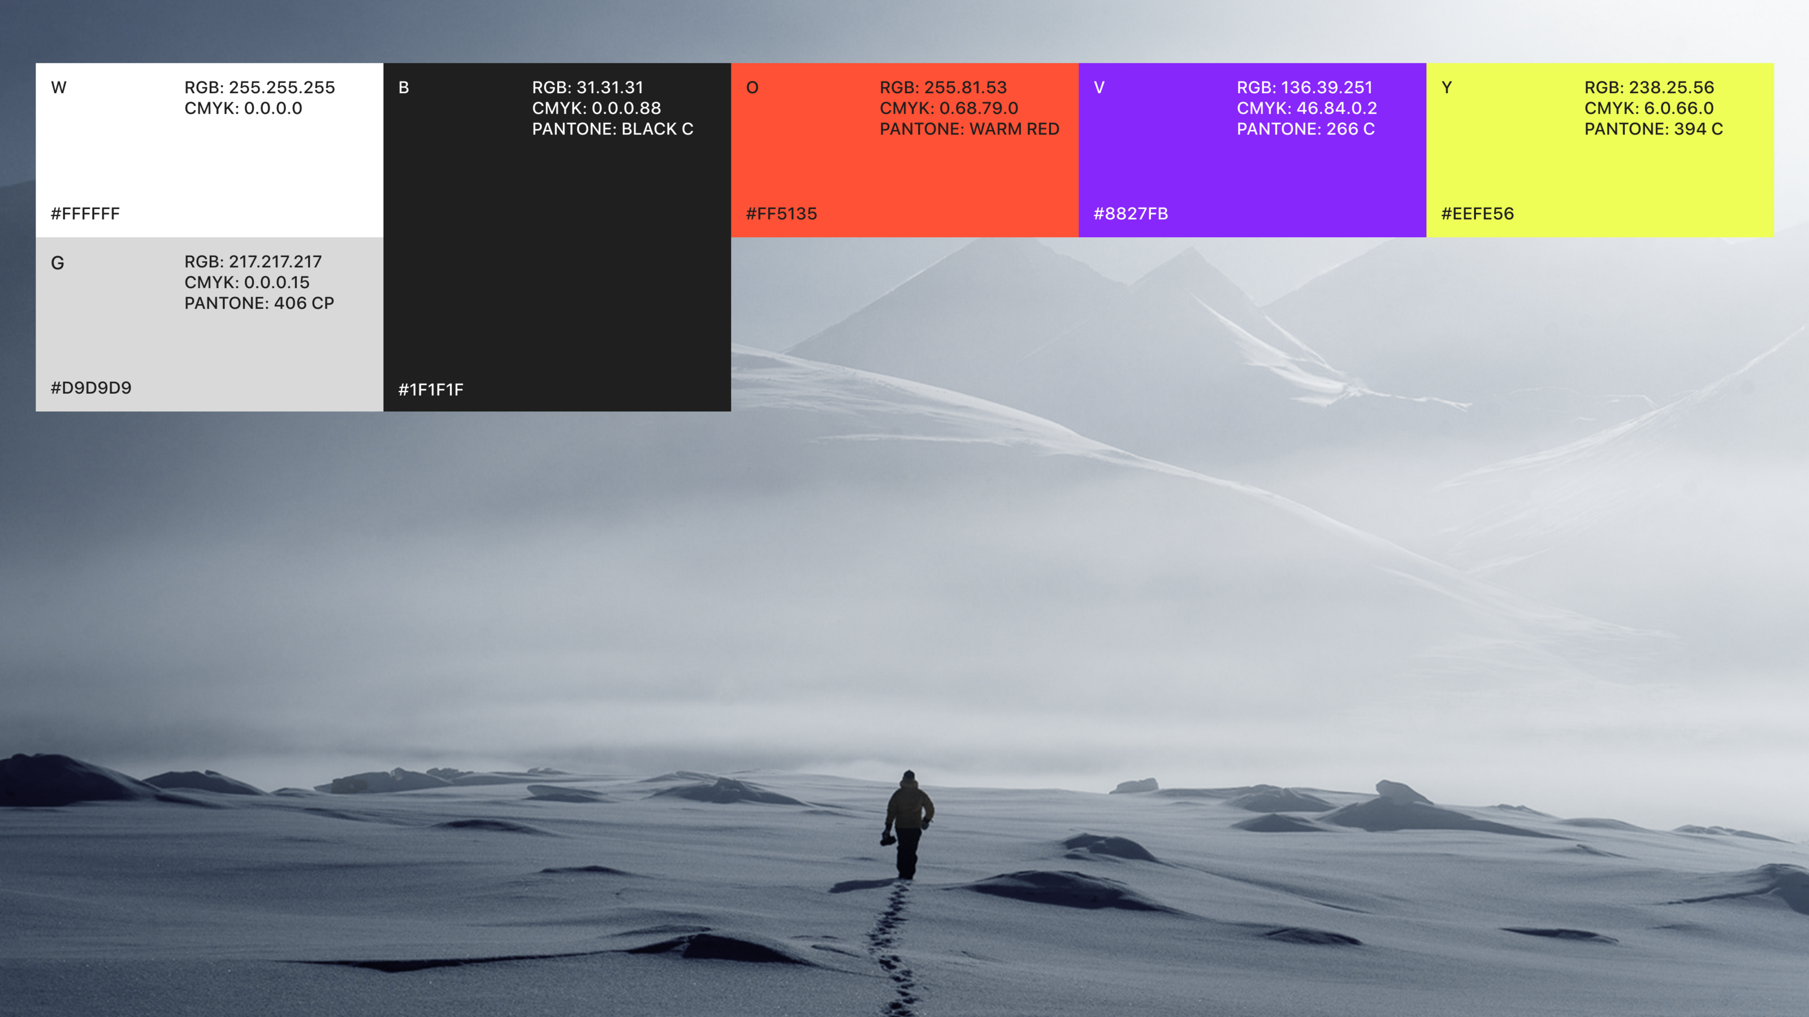Click the #1F1F1F hex code label
Viewport: 1809px width, 1017px height.
point(430,389)
